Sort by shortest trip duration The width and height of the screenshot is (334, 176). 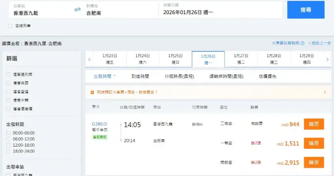click(x=180, y=76)
